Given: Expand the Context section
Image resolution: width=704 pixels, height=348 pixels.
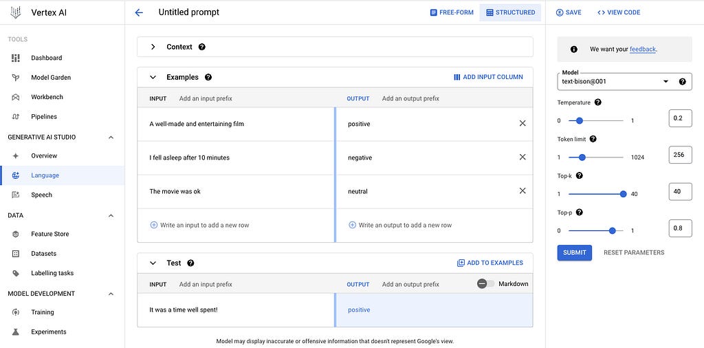Looking at the screenshot, I should click(153, 47).
